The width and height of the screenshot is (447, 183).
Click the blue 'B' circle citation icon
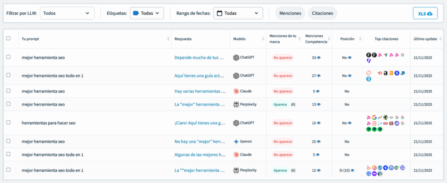368,79
